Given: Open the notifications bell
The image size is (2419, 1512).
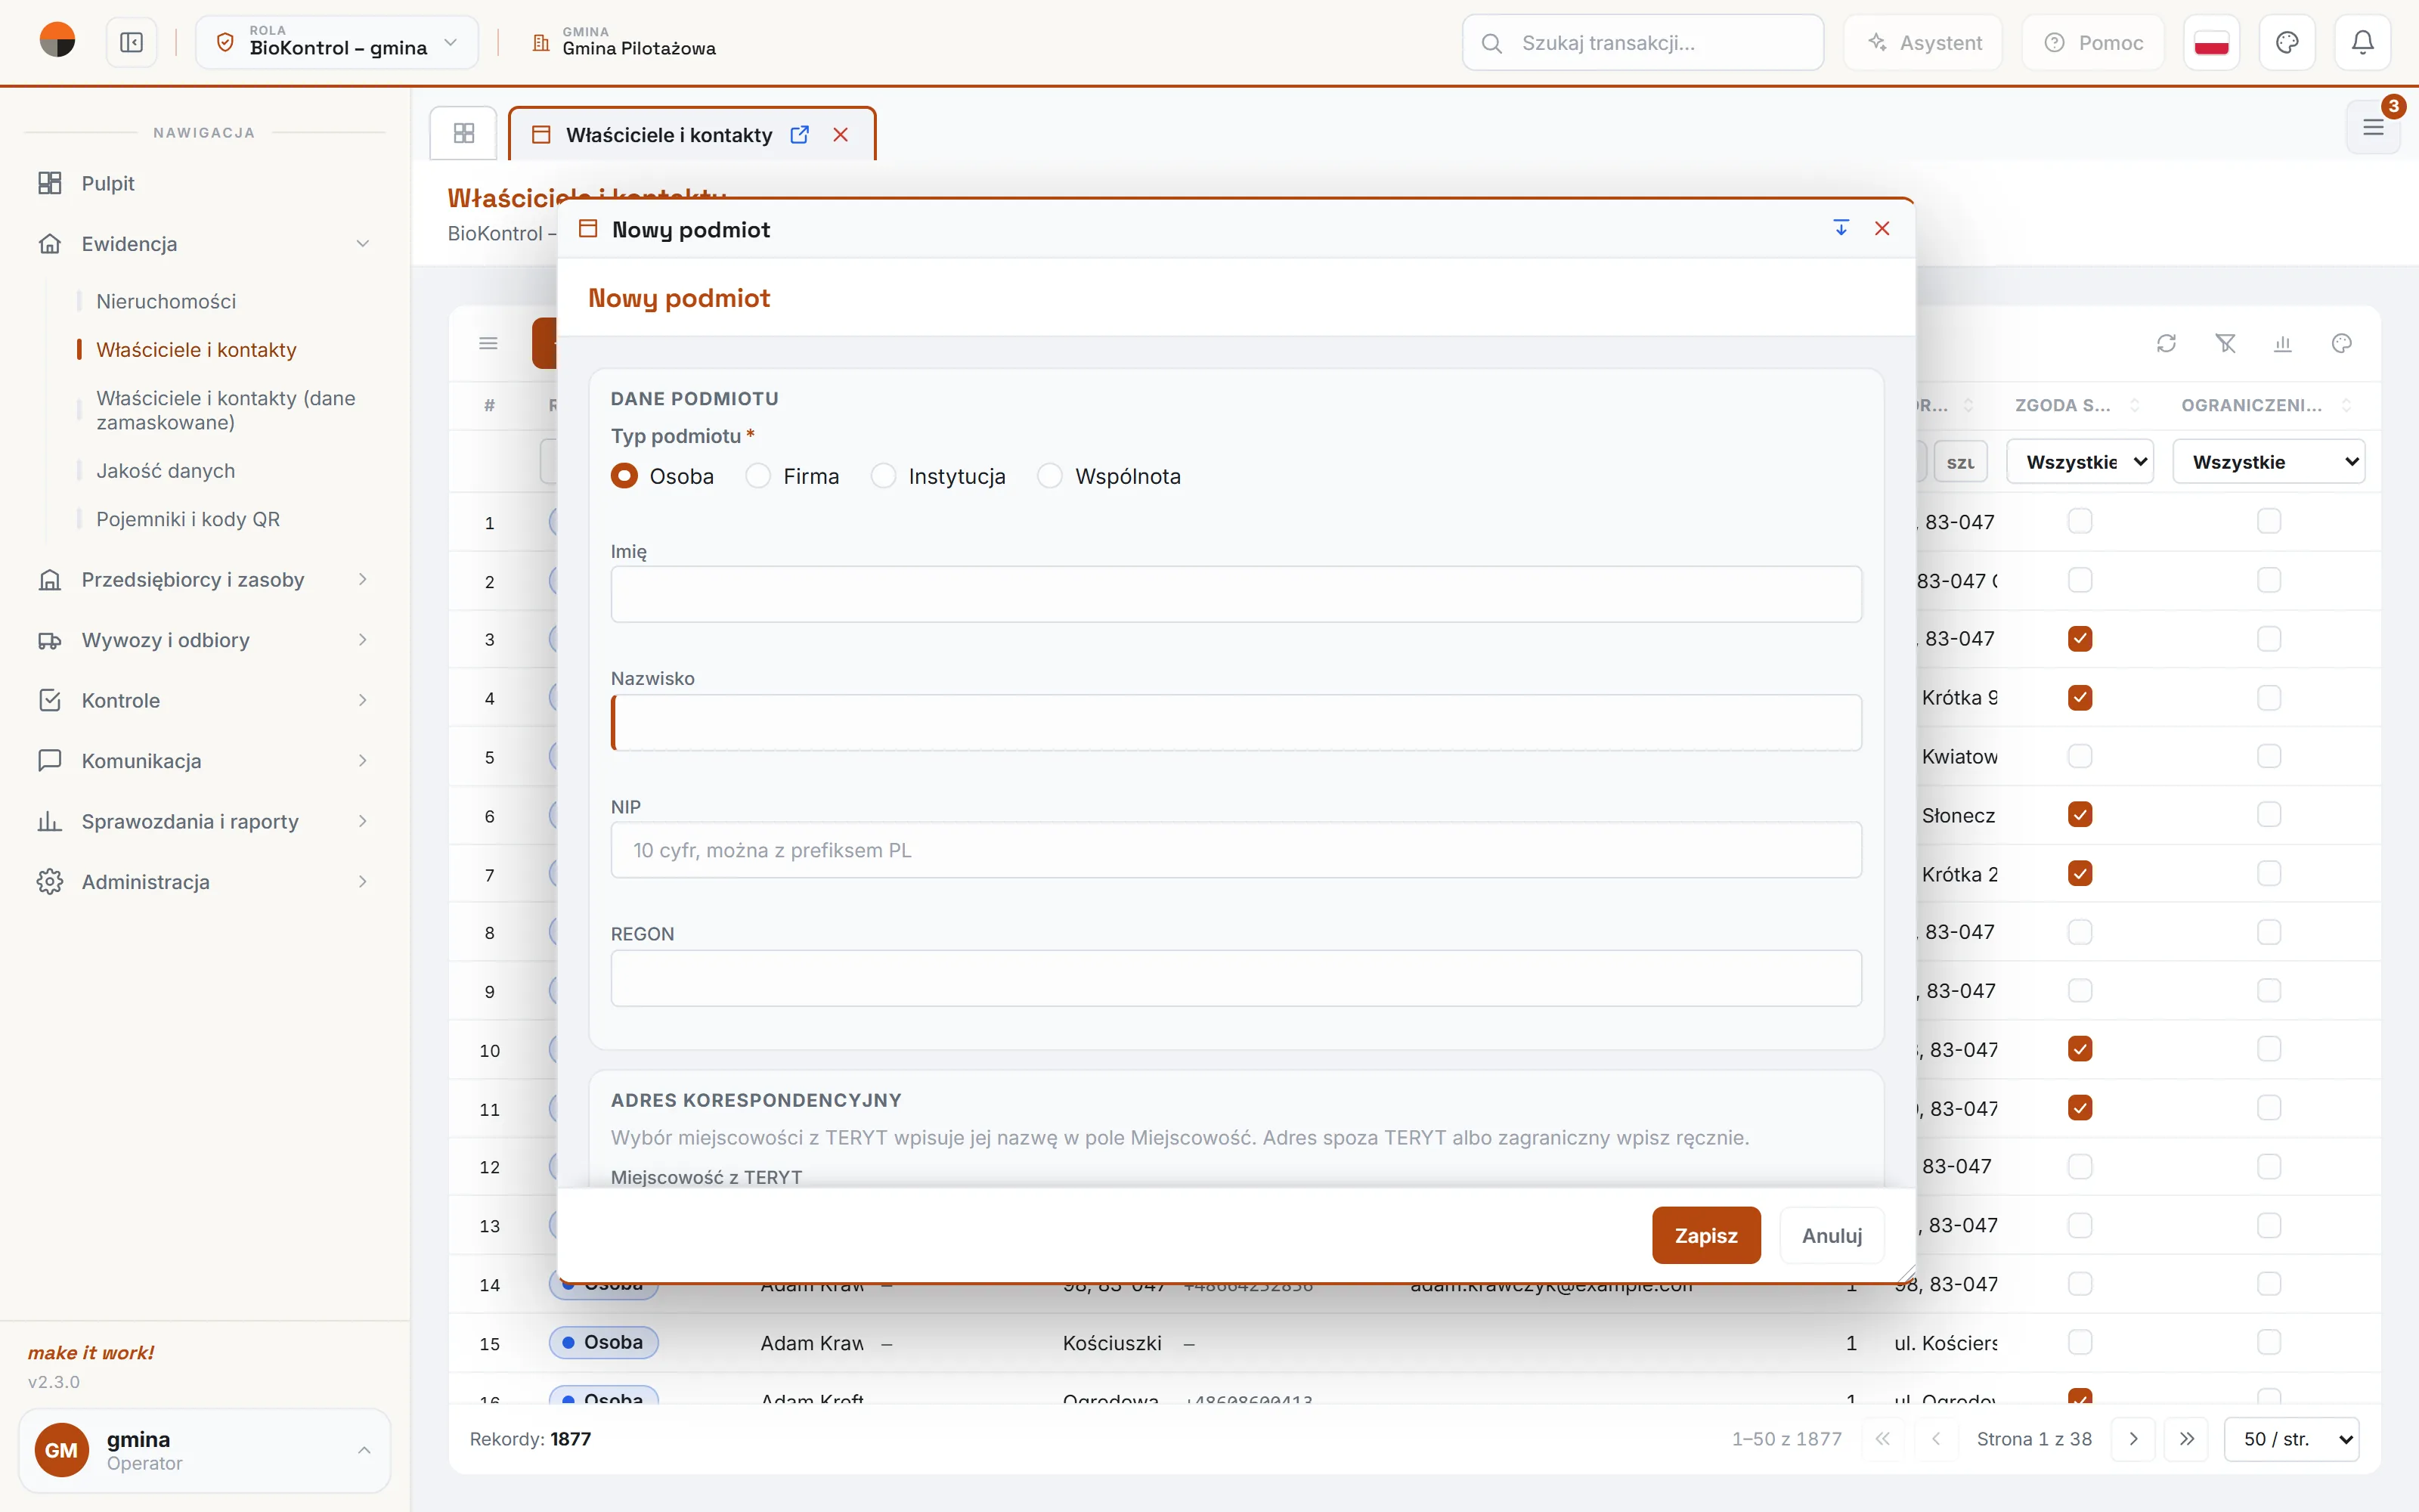Looking at the screenshot, I should pos(2362,43).
